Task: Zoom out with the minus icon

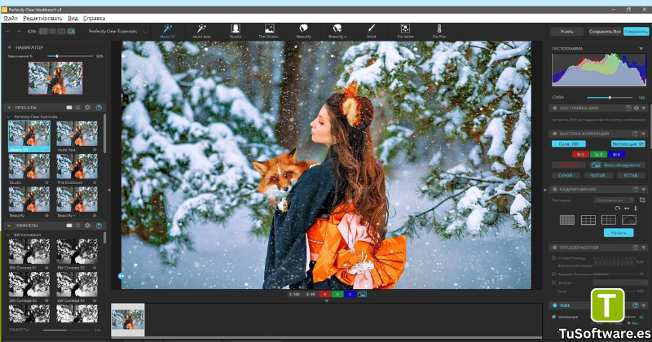Action: [7, 31]
